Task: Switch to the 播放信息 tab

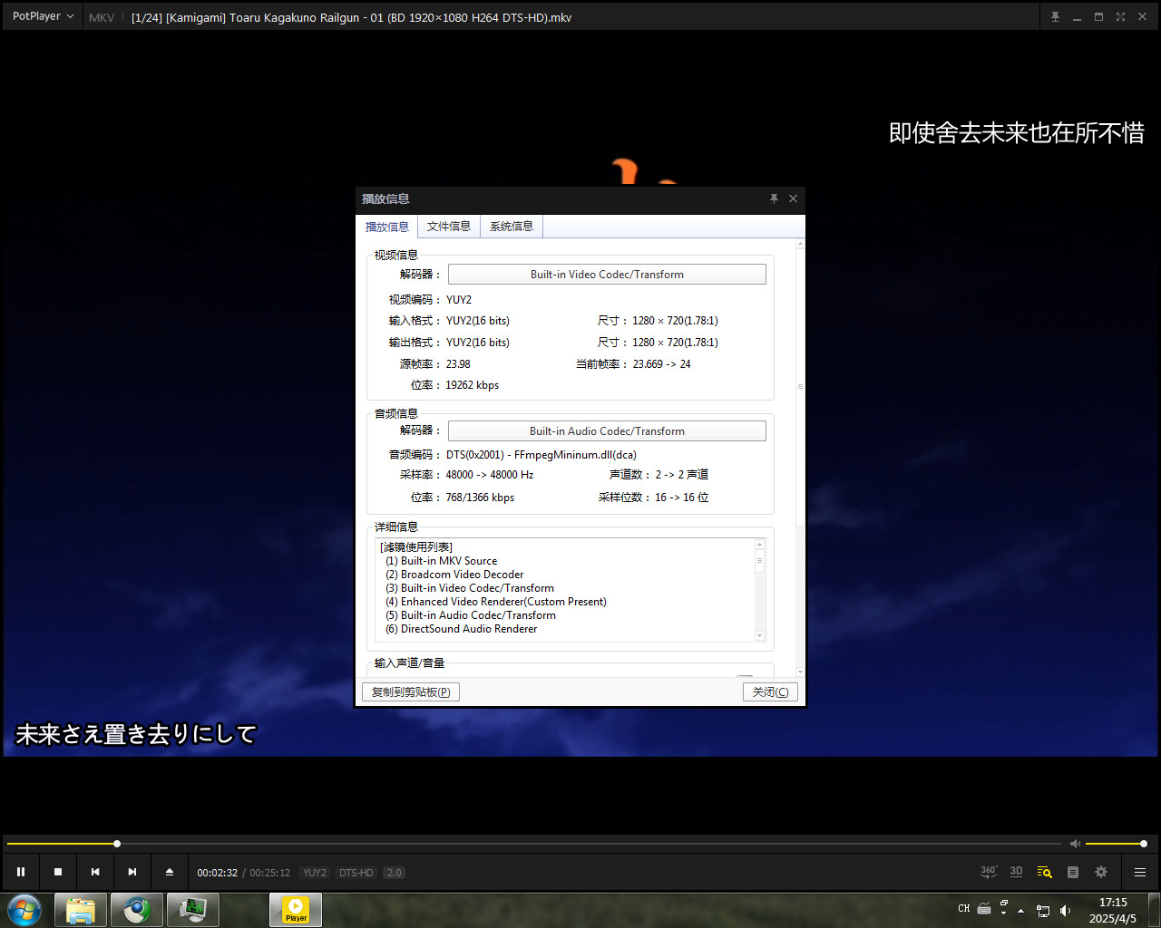Action: point(387,227)
